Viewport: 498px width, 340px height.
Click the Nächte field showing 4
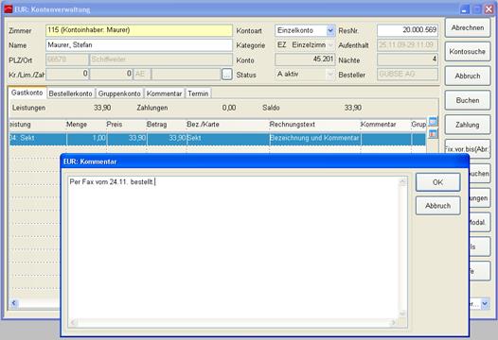pos(407,59)
